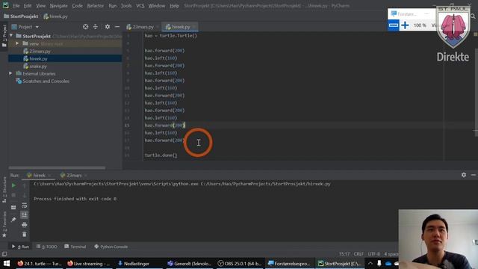
Task: Collapse all in Project panel toolbar
Action: (x=96, y=27)
